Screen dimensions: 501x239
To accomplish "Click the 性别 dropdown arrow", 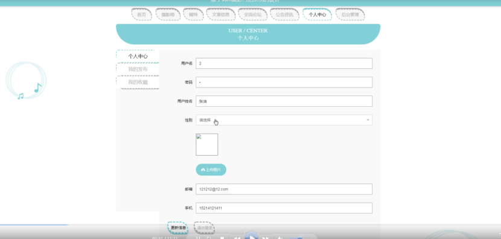I will point(368,120).
